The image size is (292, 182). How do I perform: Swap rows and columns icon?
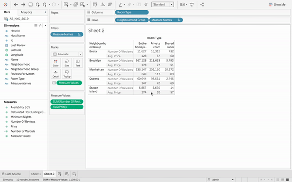pyautogui.click(x=95, y=4)
